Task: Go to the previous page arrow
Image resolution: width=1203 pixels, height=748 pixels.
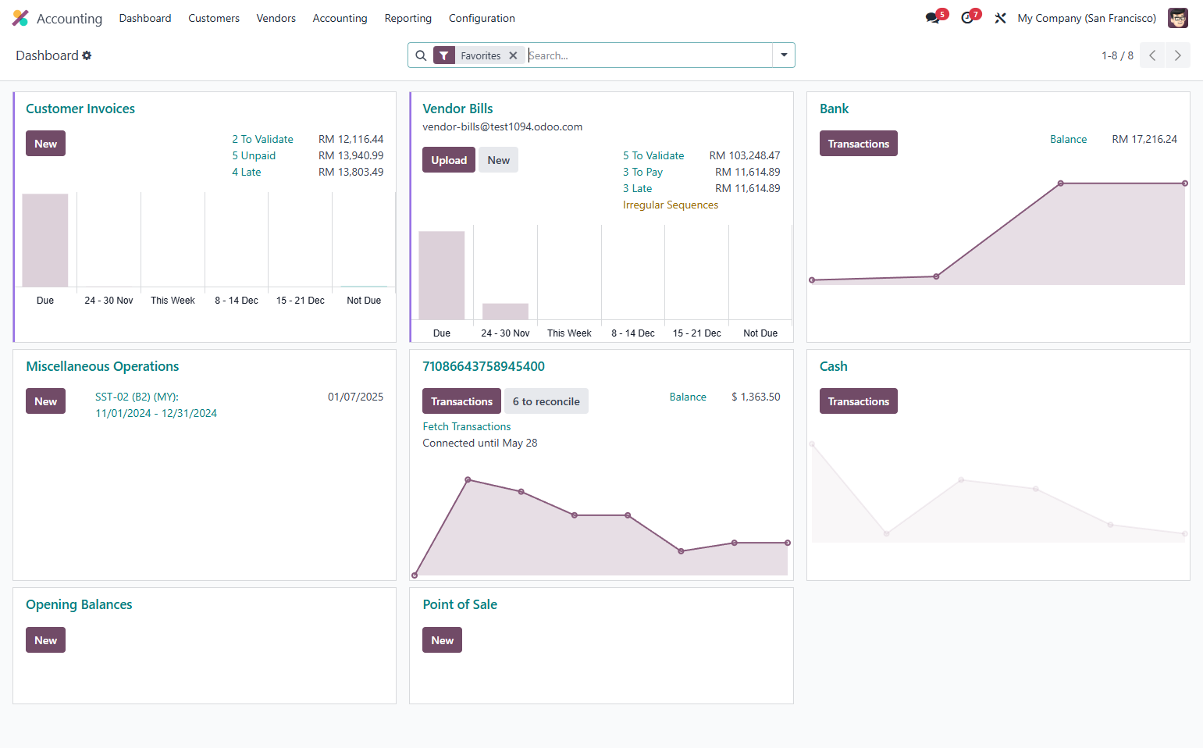Action: click(x=1152, y=55)
